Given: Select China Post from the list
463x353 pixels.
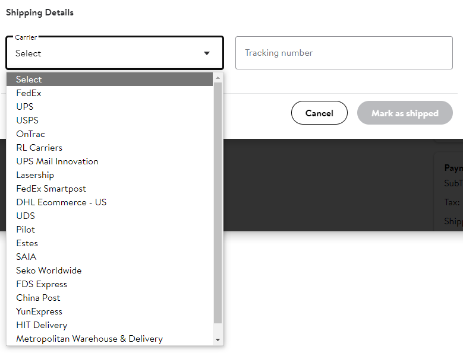Looking at the screenshot, I should click(x=38, y=298).
